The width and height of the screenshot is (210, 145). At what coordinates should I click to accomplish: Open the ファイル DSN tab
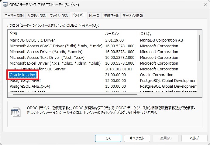coord(59,15)
